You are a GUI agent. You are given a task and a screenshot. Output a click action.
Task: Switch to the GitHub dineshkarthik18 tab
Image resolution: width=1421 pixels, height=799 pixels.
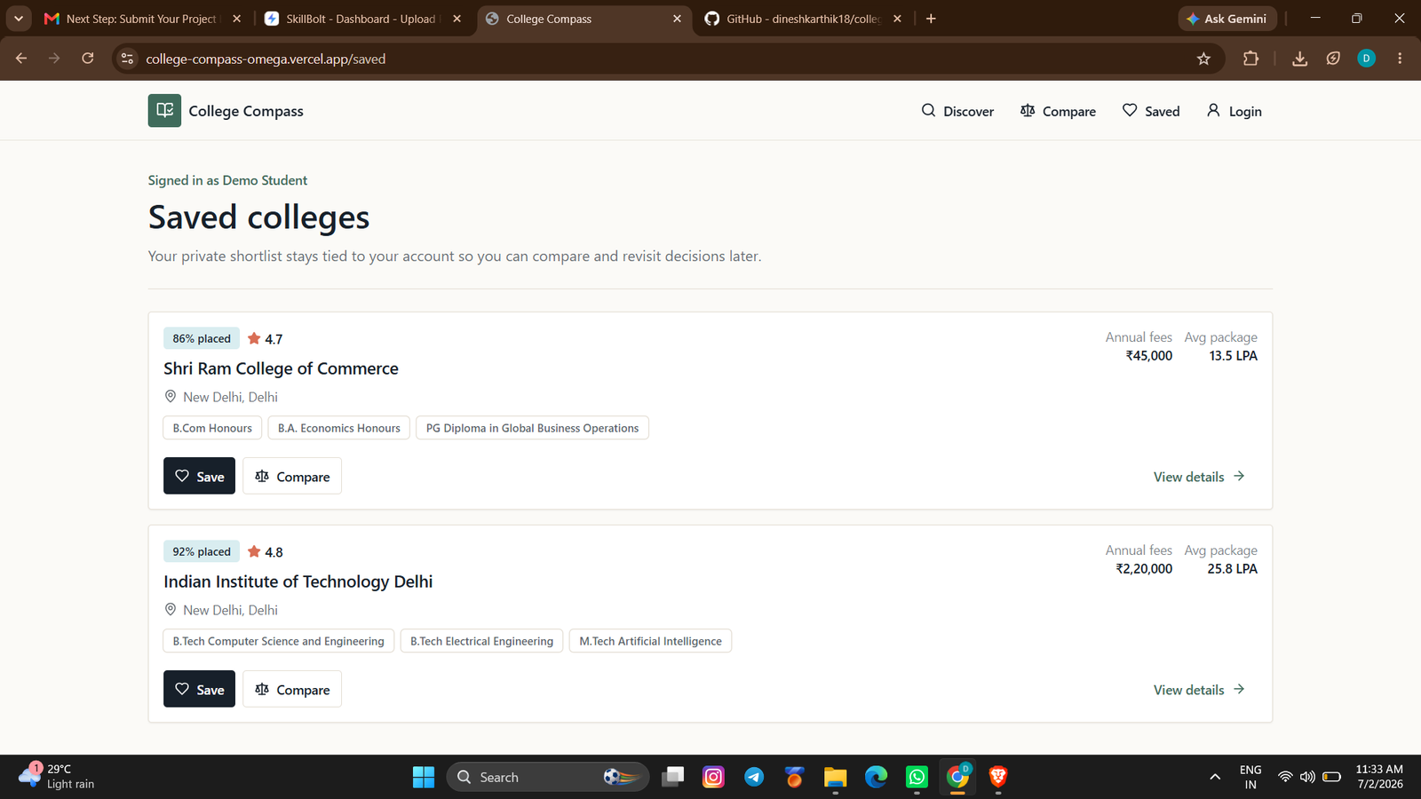click(803, 19)
